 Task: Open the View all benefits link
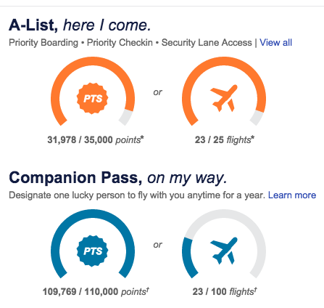pyautogui.click(x=275, y=43)
